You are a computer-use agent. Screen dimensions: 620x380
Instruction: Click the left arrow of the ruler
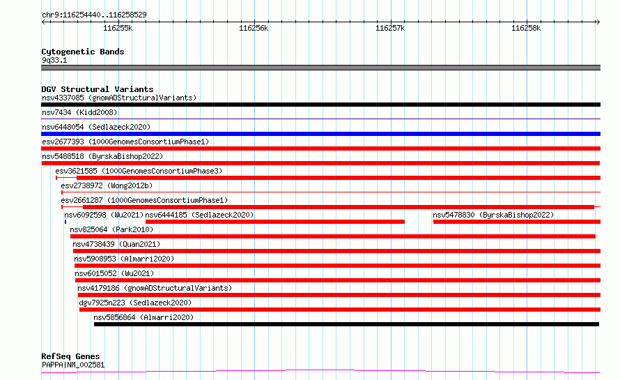coord(43,22)
